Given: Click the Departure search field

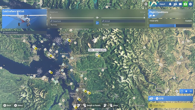Looking at the screenshot, I should point(71,21).
